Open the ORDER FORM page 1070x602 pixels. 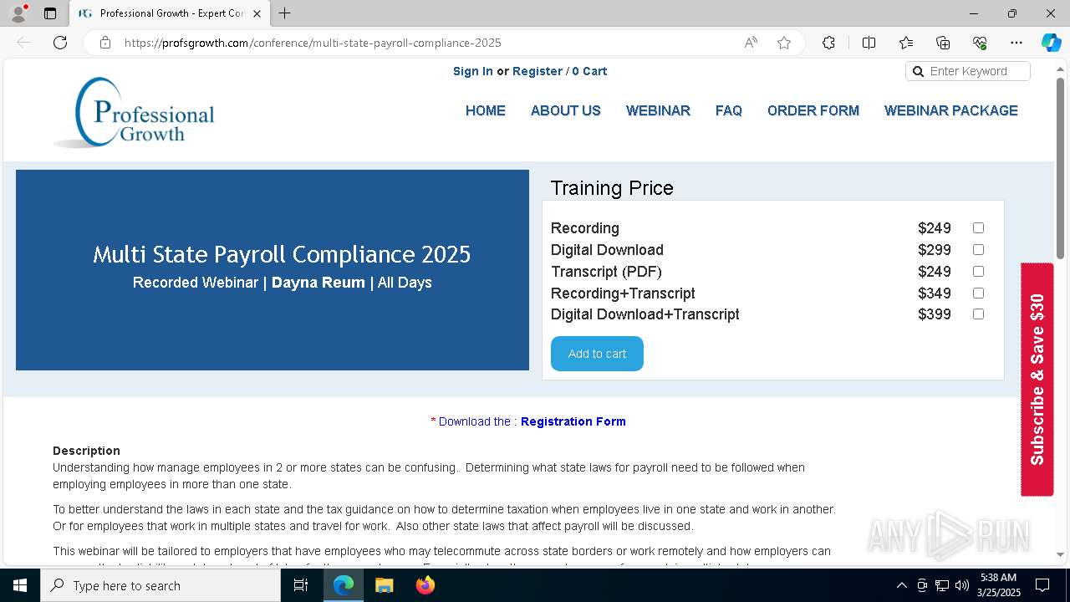click(x=813, y=110)
